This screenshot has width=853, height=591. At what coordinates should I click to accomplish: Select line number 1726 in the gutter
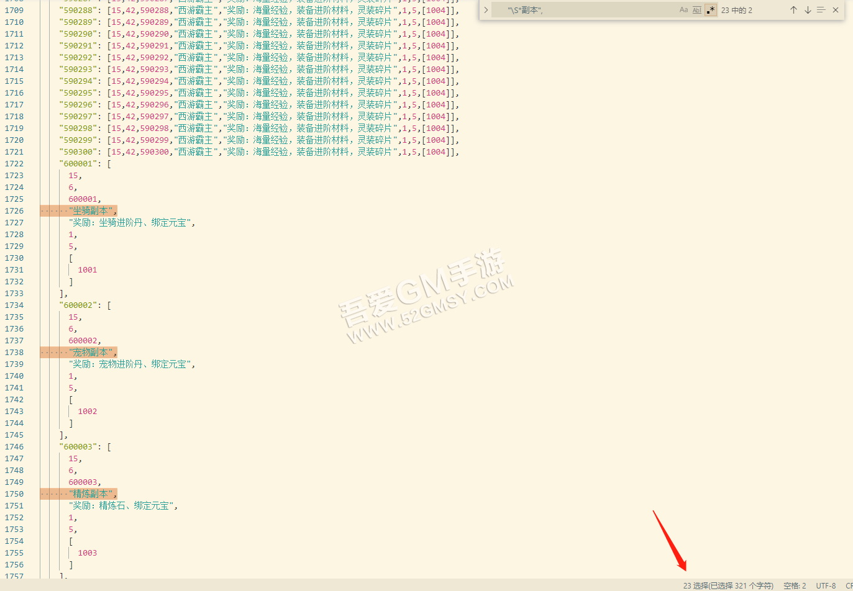point(14,211)
